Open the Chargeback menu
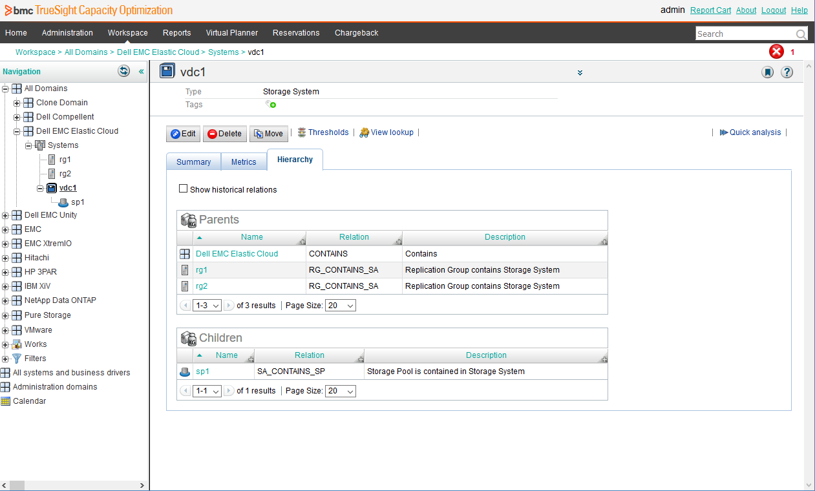The height and width of the screenshot is (491, 815). [x=357, y=33]
